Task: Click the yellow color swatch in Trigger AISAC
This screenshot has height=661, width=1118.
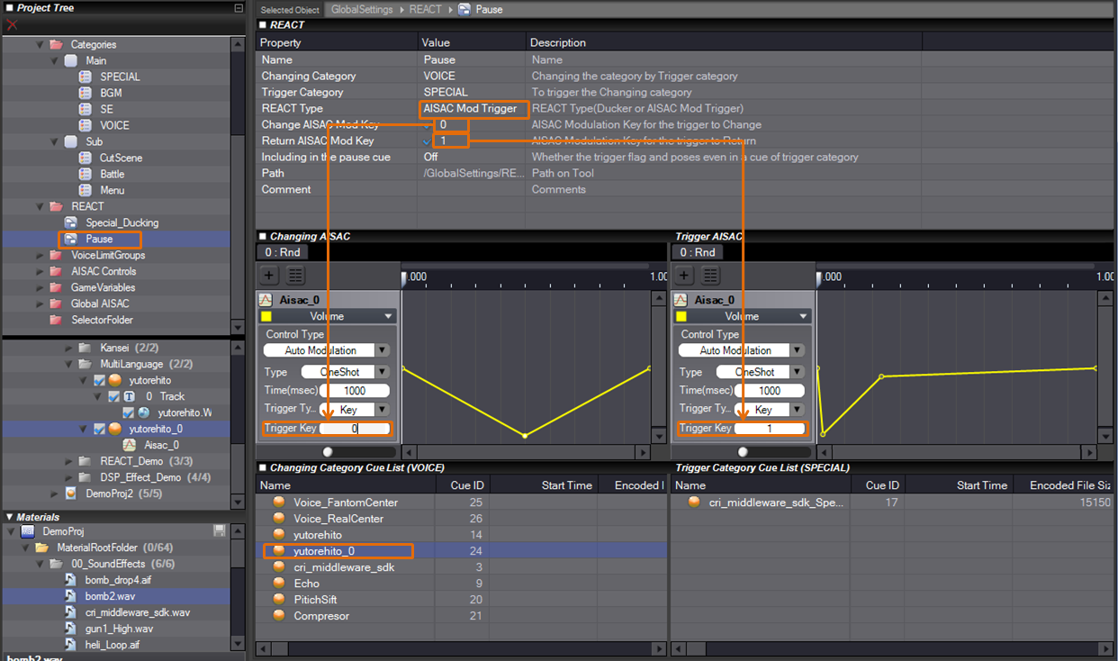Action: coord(681,316)
